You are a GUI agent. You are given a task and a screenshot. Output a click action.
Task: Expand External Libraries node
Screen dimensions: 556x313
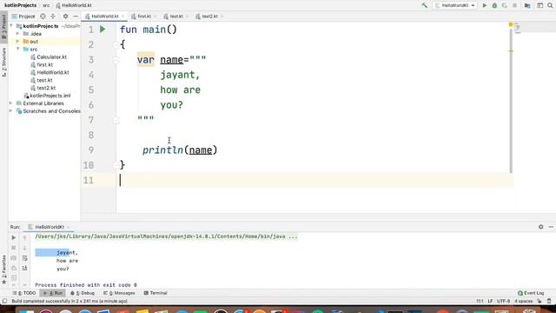pyautogui.click(x=11, y=103)
